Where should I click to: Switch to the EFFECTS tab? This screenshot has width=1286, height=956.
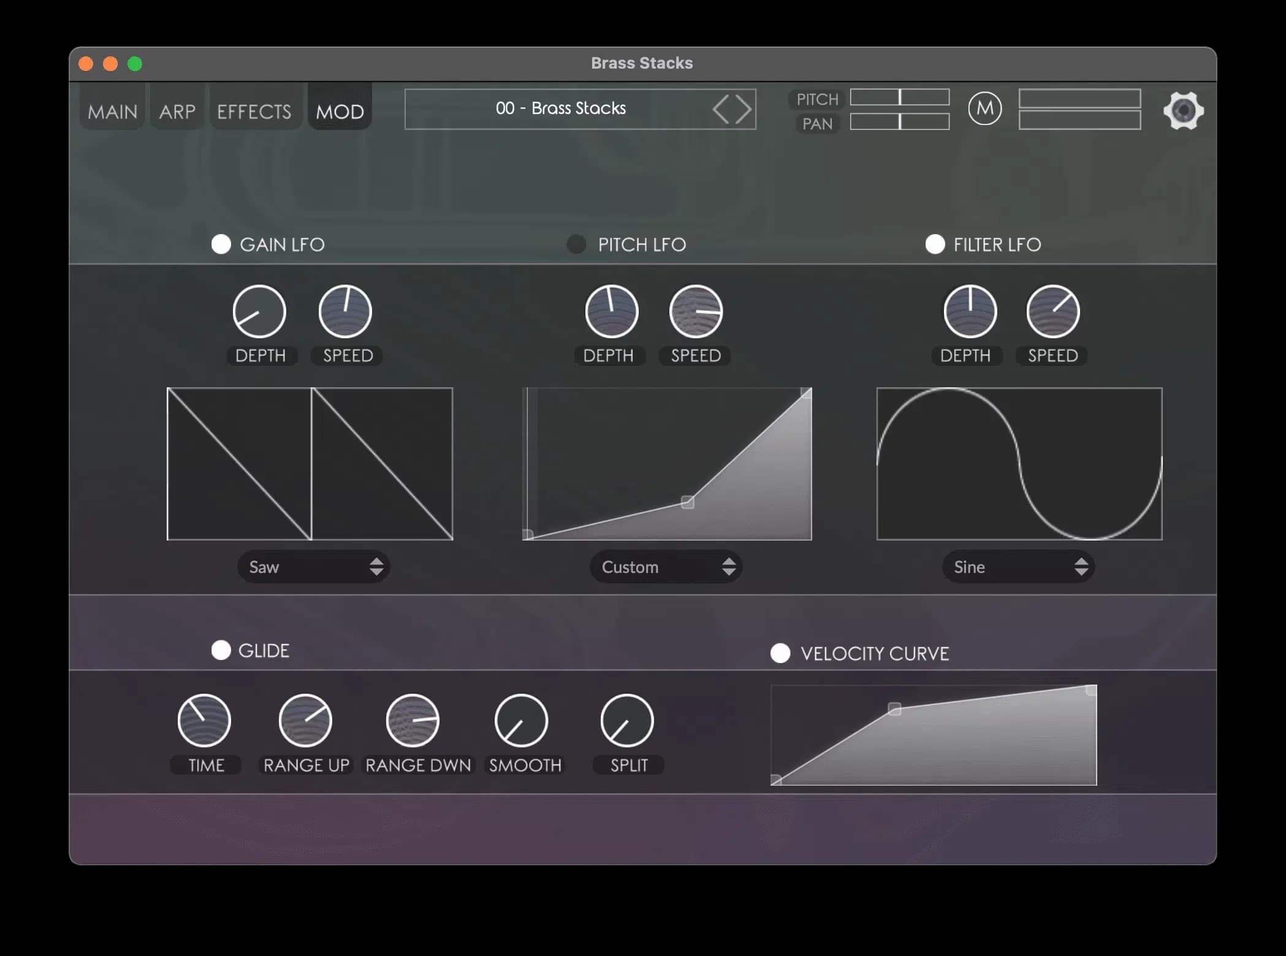(x=254, y=112)
